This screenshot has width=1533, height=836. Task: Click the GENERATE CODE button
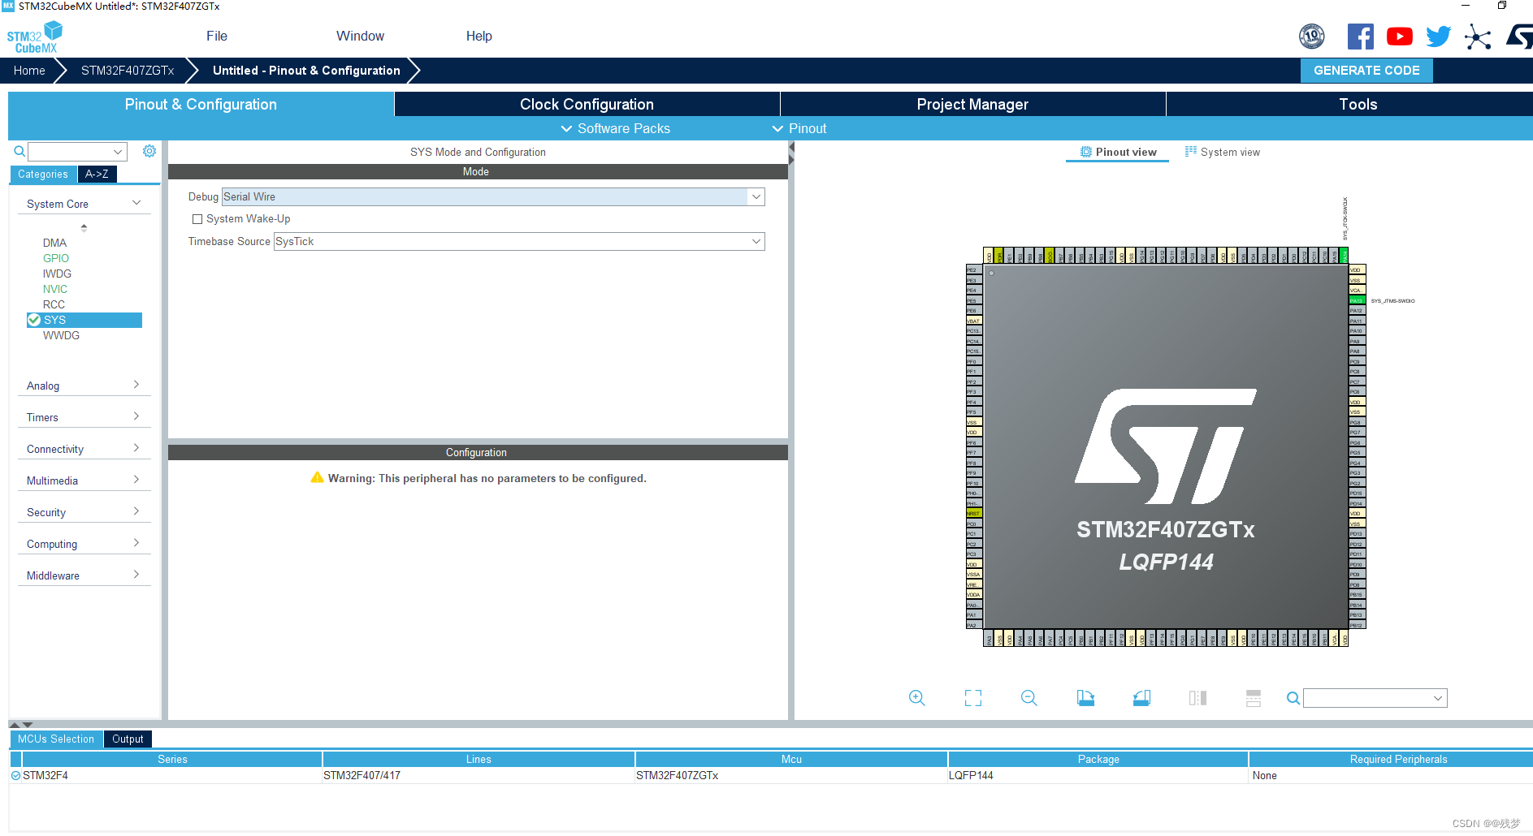1366,71
